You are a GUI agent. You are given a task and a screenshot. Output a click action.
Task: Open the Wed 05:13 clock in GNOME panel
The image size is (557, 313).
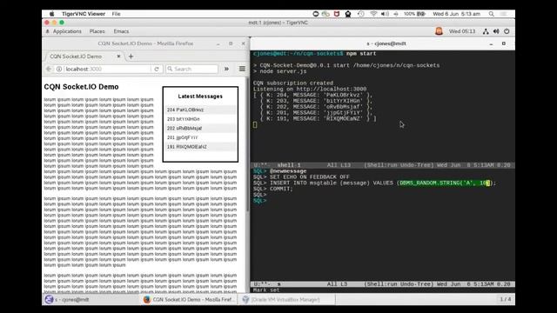pos(462,31)
